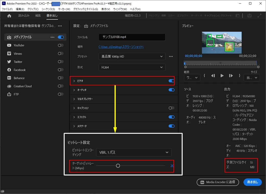Open more options for メディアファイル destination
This screenshot has height=194, width=266.
[52, 37]
